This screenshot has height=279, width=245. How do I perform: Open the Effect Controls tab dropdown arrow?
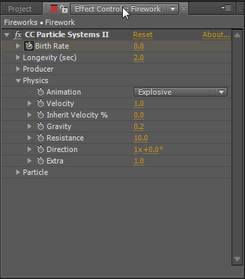click(x=173, y=9)
